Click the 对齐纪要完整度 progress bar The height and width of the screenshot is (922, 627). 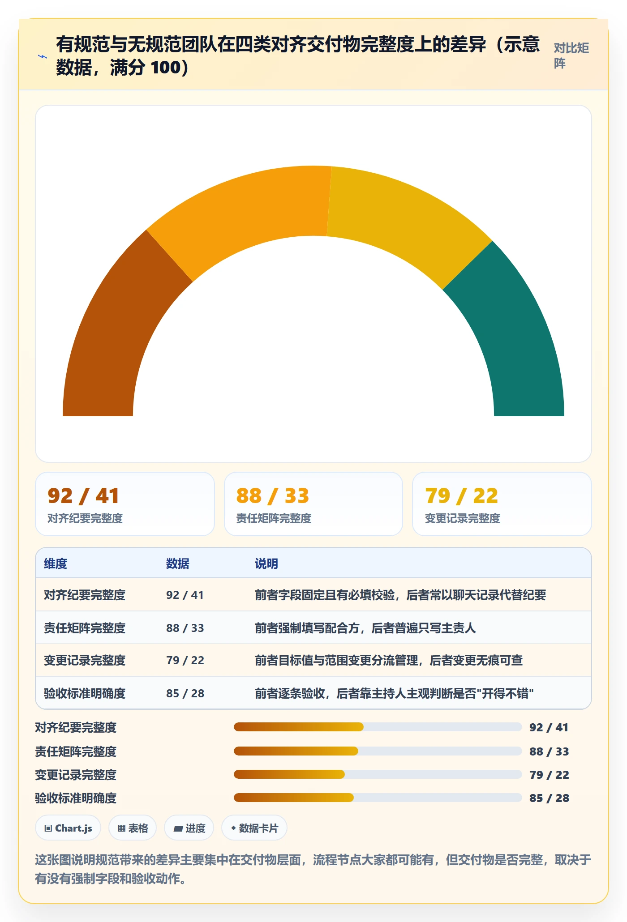[378, 727]
